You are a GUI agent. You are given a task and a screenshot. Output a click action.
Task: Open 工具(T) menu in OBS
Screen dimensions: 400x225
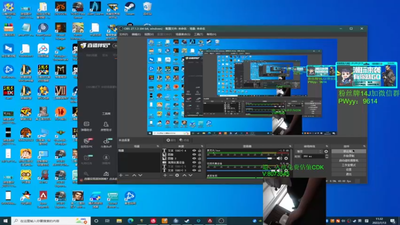pos(198,34)
